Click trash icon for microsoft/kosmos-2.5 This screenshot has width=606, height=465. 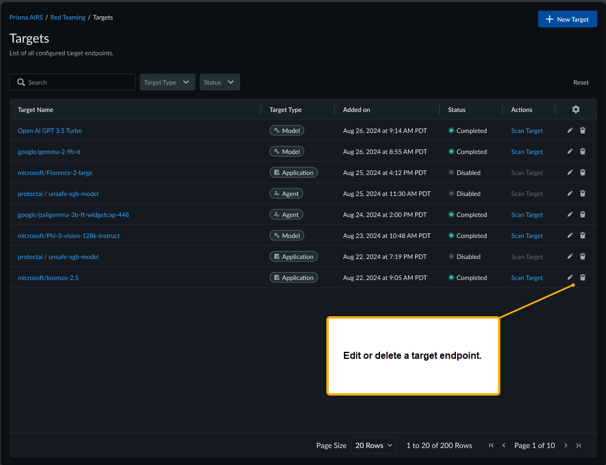coord(583,278)
